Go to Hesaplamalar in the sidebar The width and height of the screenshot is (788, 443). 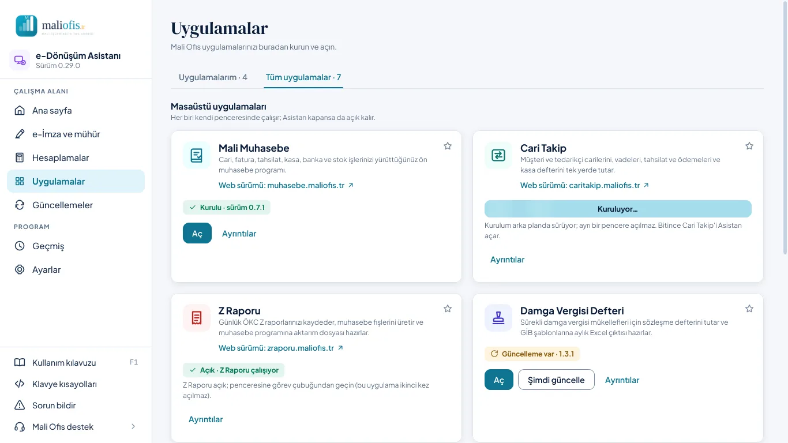[76, 157]
